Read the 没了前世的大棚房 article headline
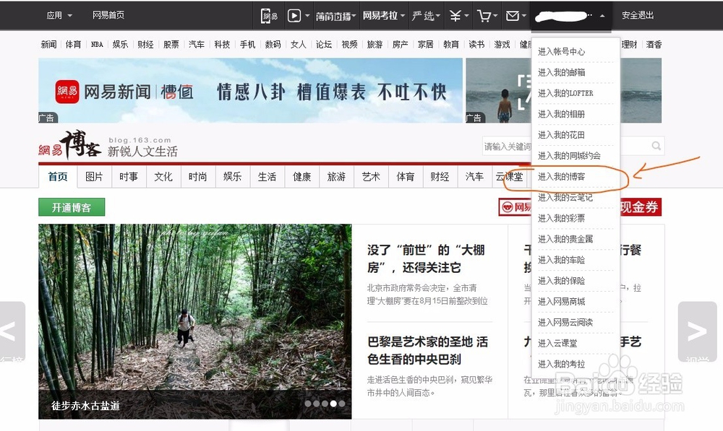The height and width of the screenshot is (431, 723). point(426,258)
